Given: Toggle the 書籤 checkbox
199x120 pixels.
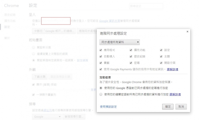Looking at the screenshot, I should point(101,63).
